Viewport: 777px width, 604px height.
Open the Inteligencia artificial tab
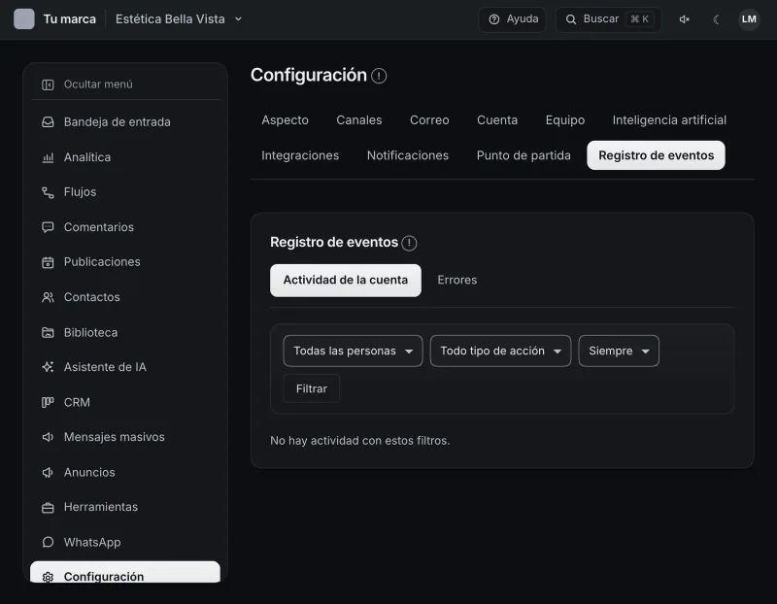click(x=669, y=119)
